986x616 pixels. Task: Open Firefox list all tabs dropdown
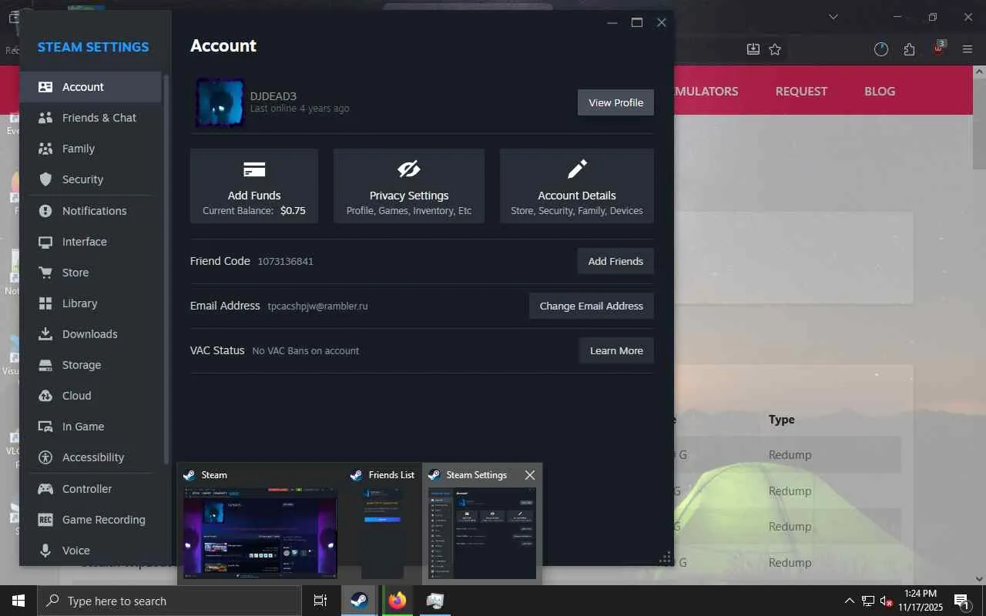(833, 17)
